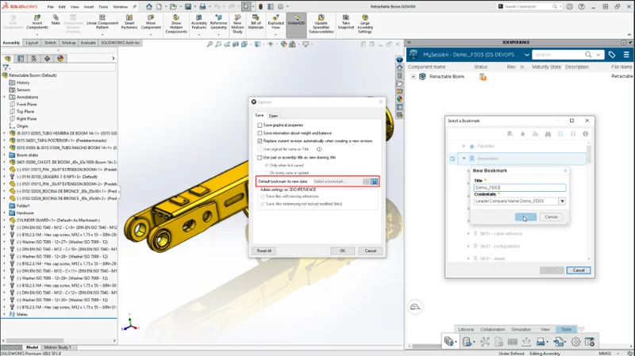Expand the Favorites tree node
Screen dimensions: 635x356
click(463, 147)
